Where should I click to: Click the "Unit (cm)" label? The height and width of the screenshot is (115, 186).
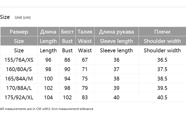point(23,18)
